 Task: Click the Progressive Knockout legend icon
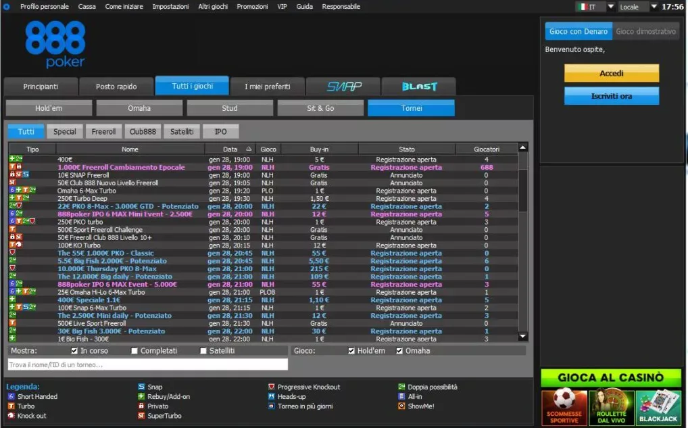pos(271,387)
